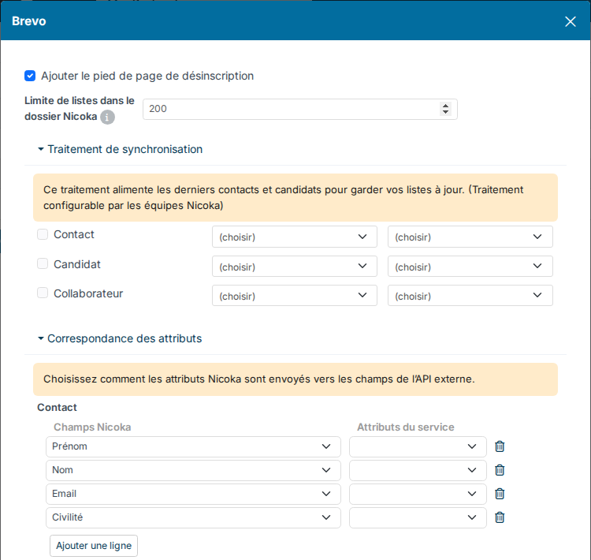Delete the Nom attribute row
Image resolution: width=591 pixels, height=560 pixels.
point(500,470)
